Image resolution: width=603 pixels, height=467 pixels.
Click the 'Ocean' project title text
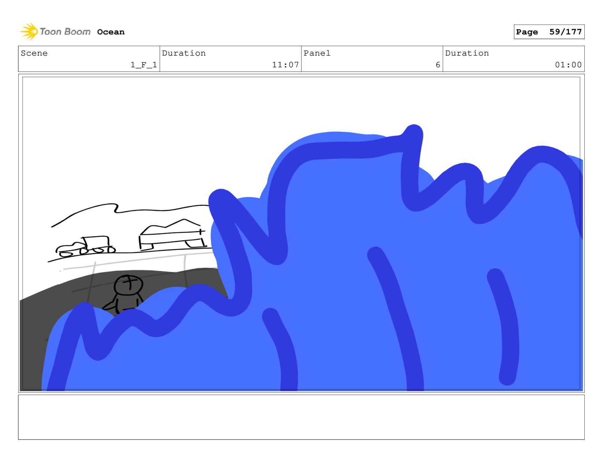click(x=111, y=32)
